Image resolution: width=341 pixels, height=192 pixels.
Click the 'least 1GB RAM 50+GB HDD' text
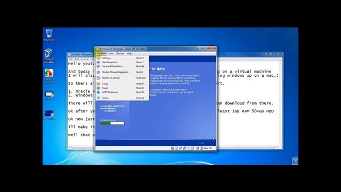[246, 111]
